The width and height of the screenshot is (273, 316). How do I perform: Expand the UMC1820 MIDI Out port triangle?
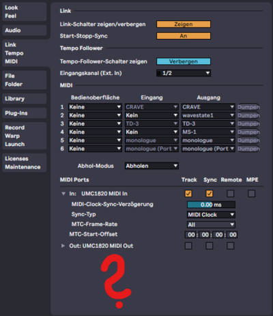[x=63, y=246]
